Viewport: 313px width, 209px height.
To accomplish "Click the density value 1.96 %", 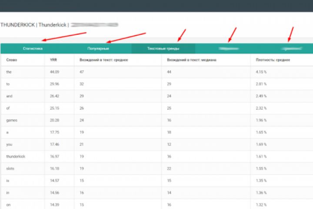I will (x=261, y=120).
